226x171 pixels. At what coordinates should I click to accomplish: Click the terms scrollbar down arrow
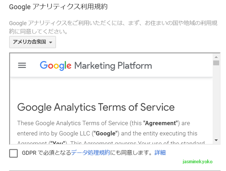point(216,140)
